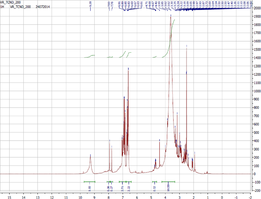Click the VR_TCND_200 title text
261x199 pixels.
pyautogui.click(x=10, y=2)
